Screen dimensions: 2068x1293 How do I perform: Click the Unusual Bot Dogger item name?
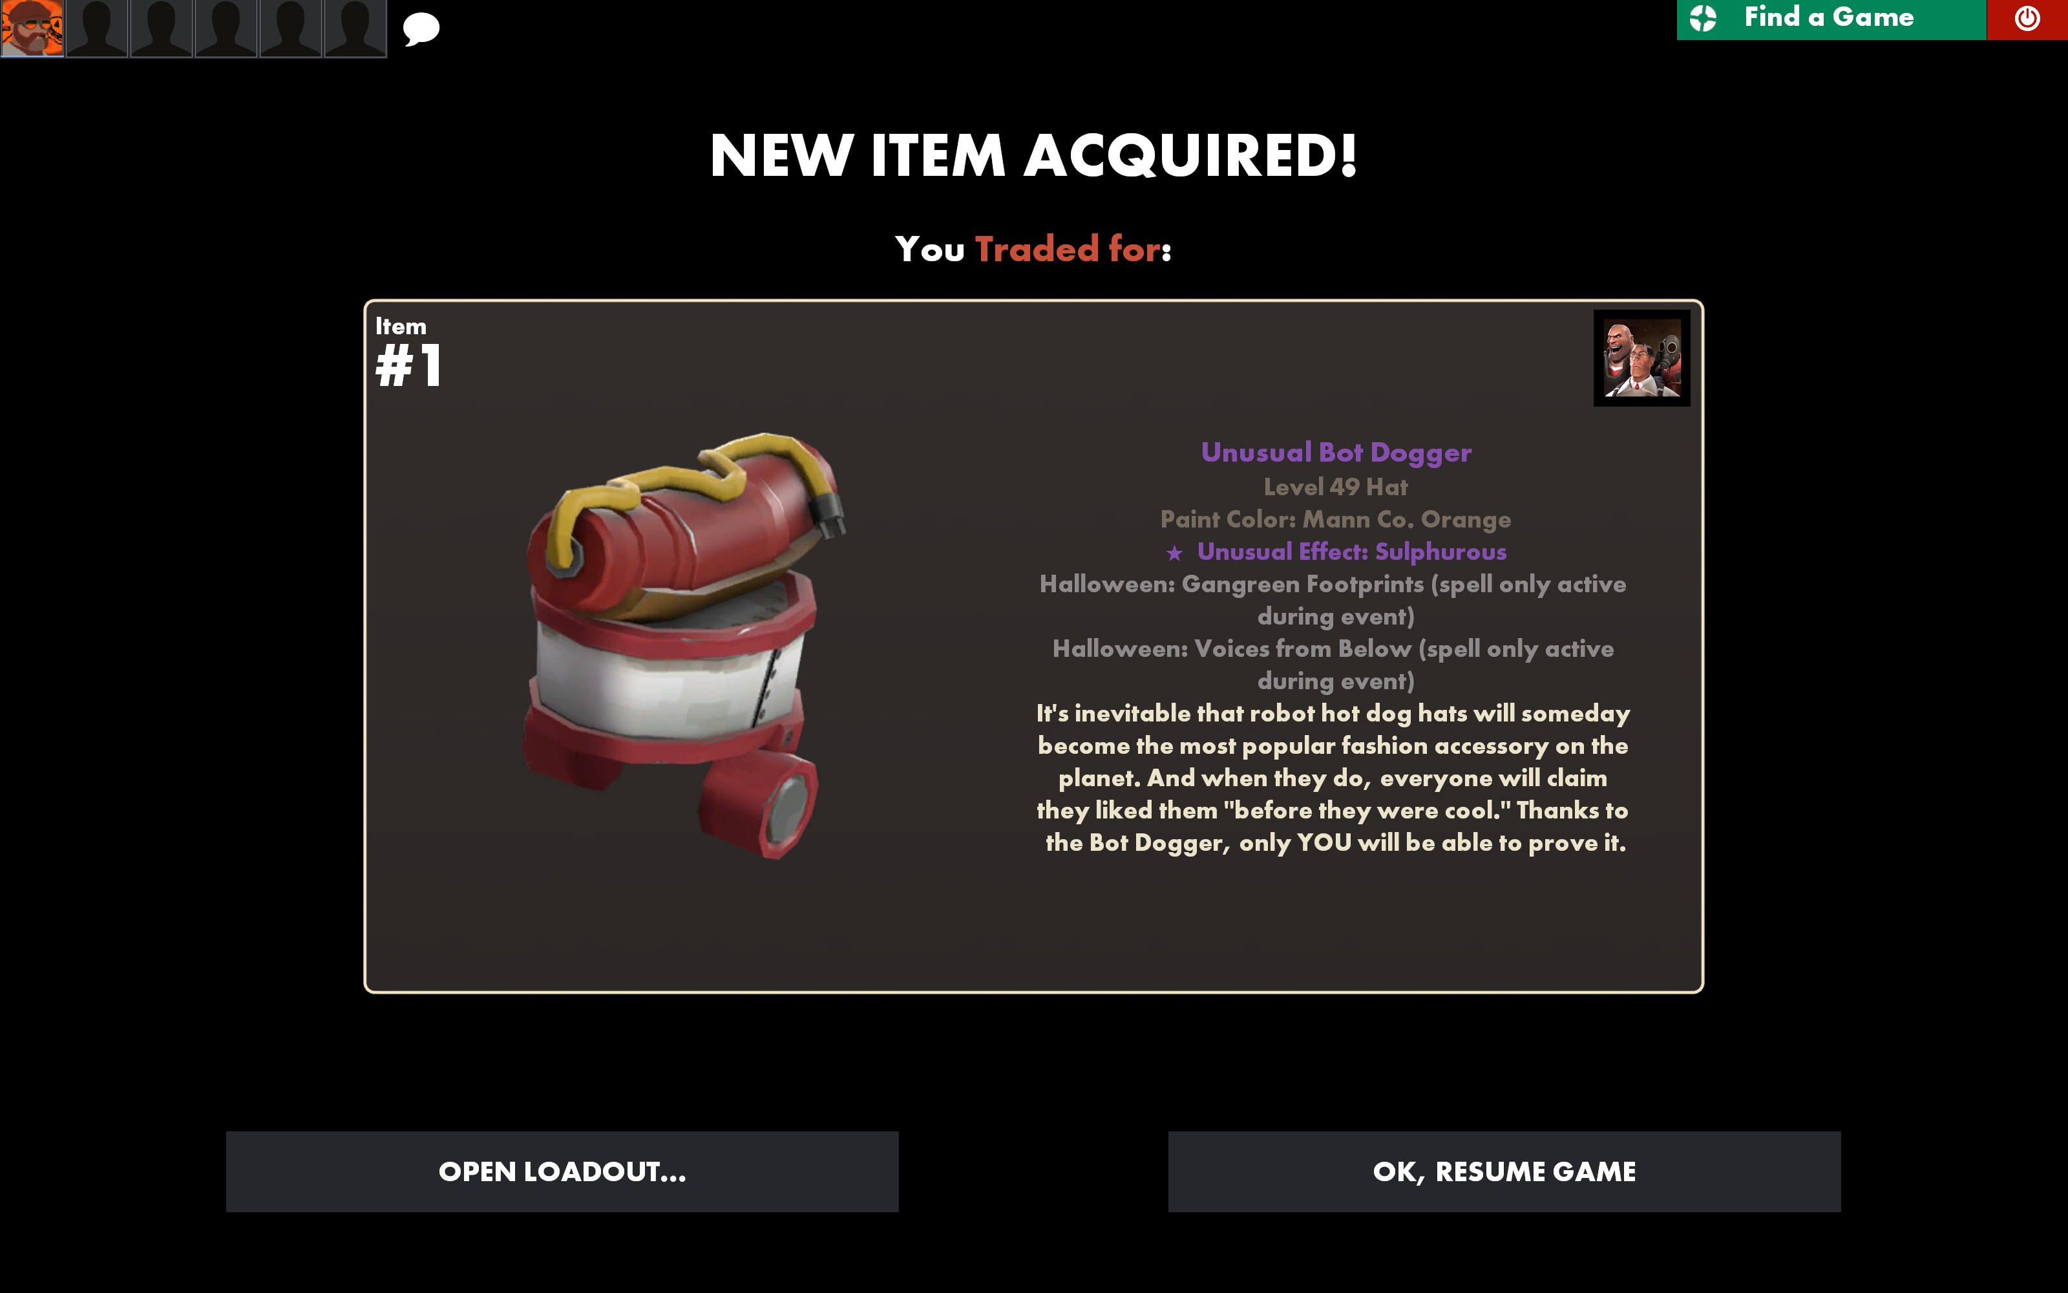pos(1336,453)
